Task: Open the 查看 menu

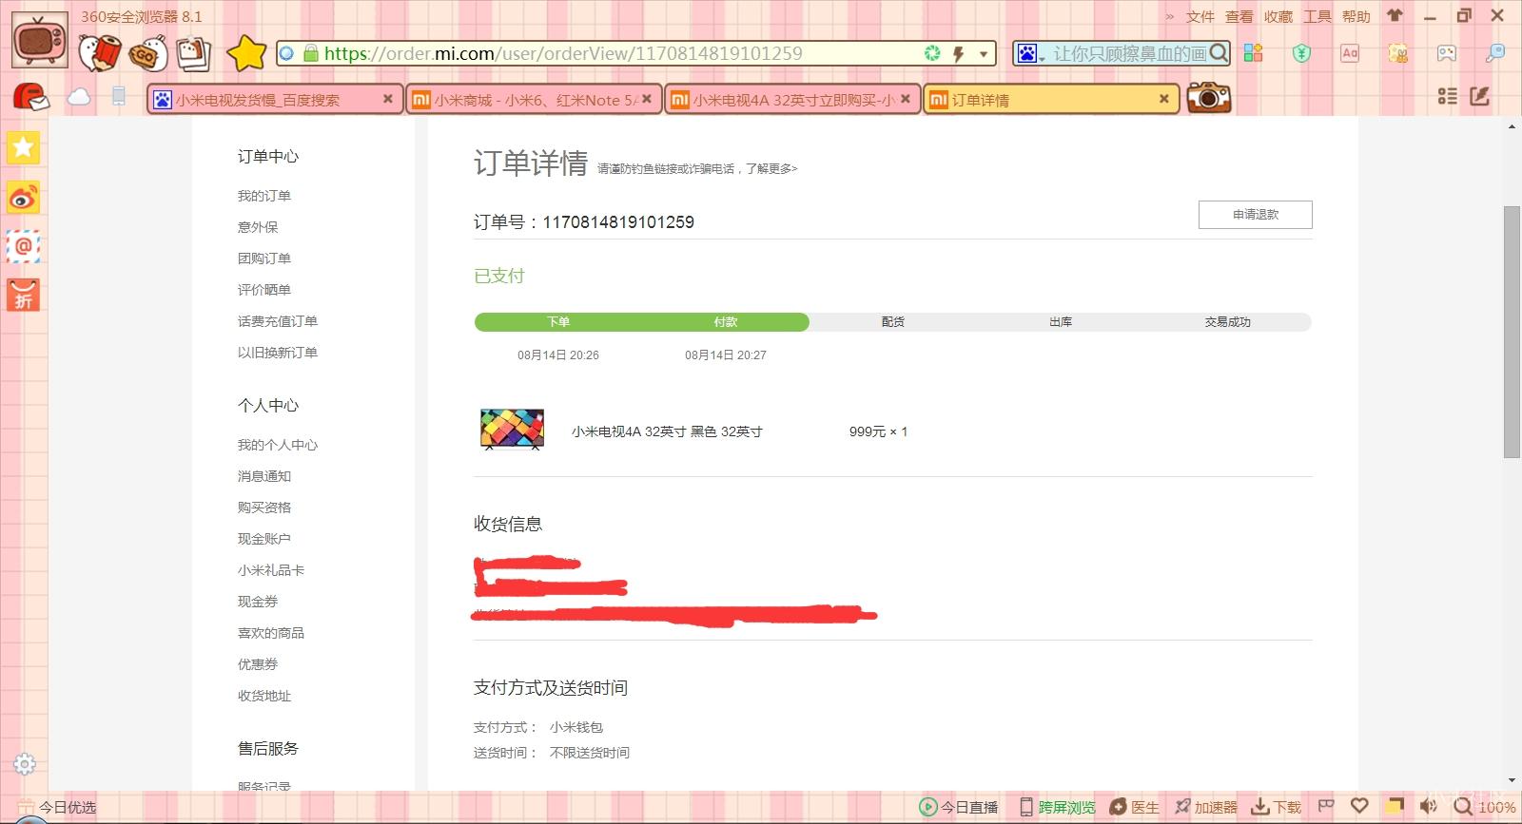Action: point(1239,16)
